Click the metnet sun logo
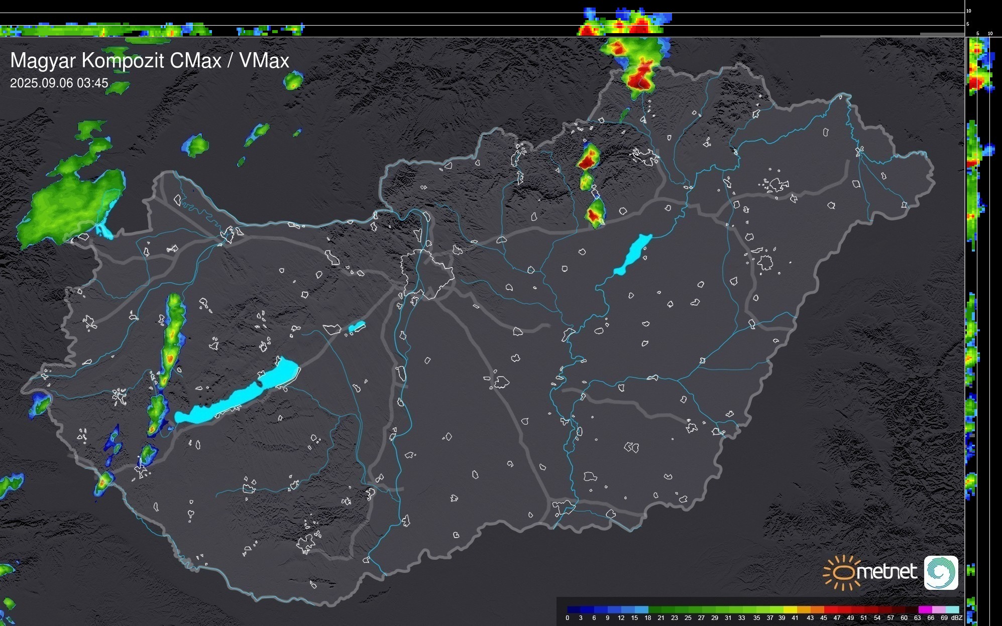Image resolution: width=1002 pixels, height=626 pixels. [x=845, y=572]
